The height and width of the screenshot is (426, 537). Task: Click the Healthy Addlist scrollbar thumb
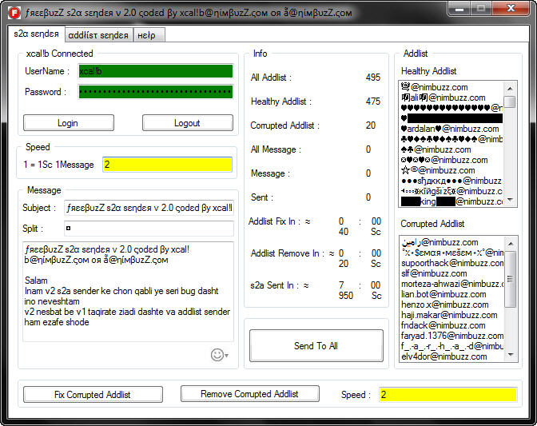pyautogui.click(x=510, y=102)
